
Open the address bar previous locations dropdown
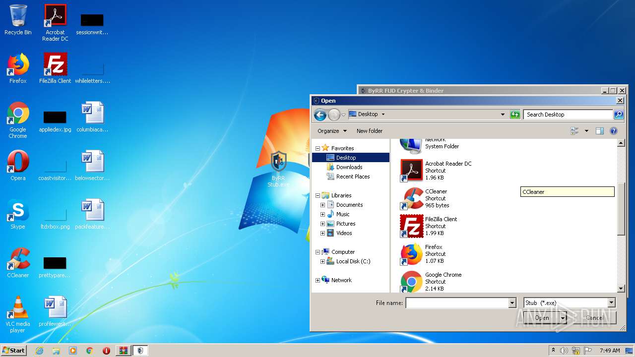click(x=503, y=115)
